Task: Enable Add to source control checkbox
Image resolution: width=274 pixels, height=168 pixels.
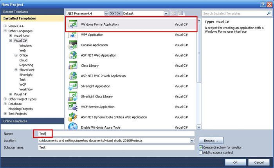Action: (201, 152)
